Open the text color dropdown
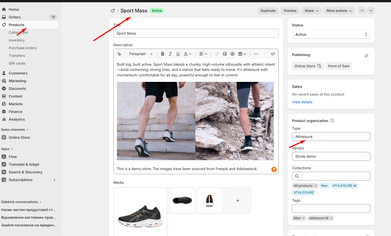Image resolution: width=391 pixels, height=236 pixels. point(188,54)
